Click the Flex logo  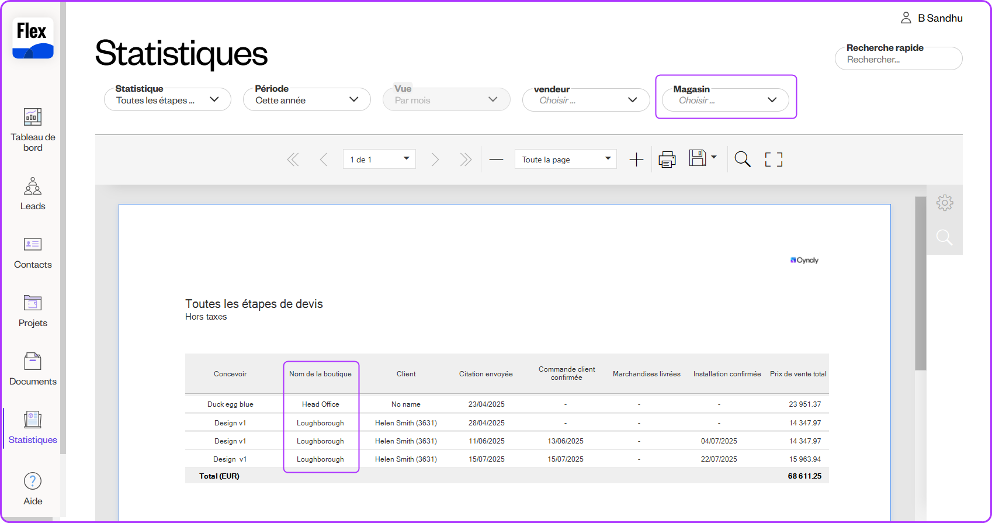coord(33,38)
